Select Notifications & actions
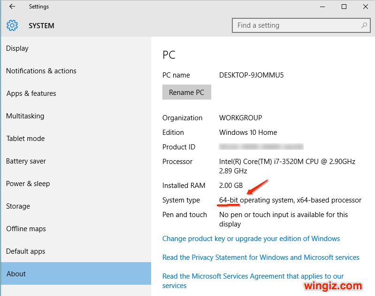This screenshot has height=296, width=375. (x=76, y=71)
